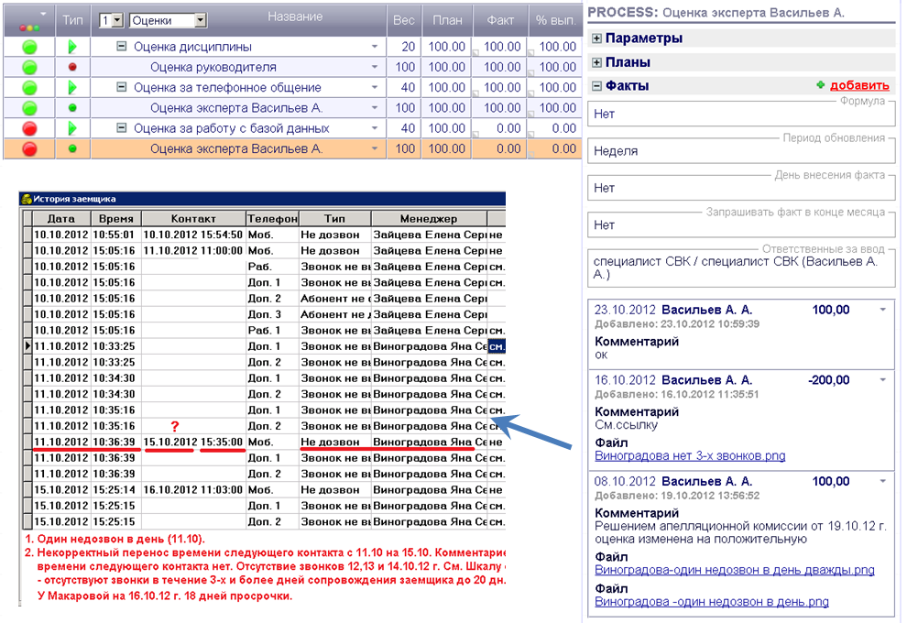
Task: Click the traffic-light status icon in the grid header
Action: click(x=29, y=27)
